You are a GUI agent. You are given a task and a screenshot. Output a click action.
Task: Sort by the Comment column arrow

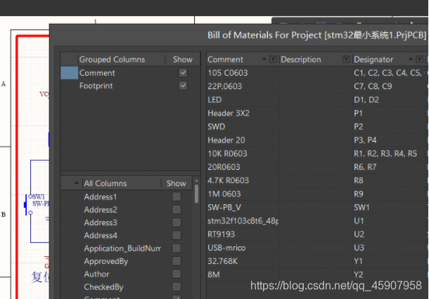tap(264, 59)
